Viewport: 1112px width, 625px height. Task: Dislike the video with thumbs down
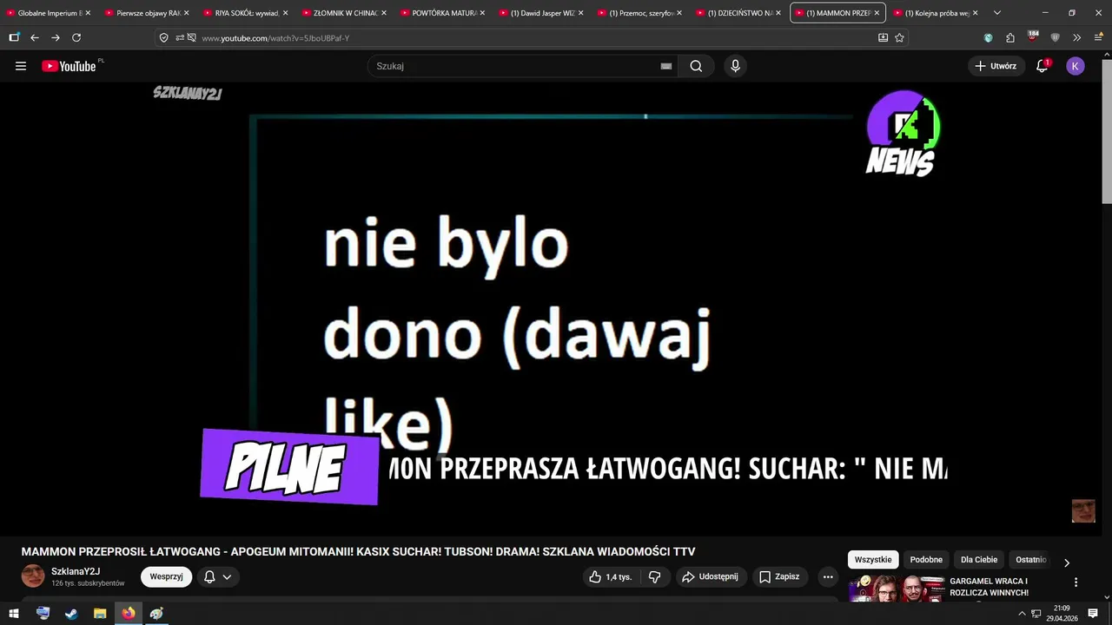coord(655,576)
